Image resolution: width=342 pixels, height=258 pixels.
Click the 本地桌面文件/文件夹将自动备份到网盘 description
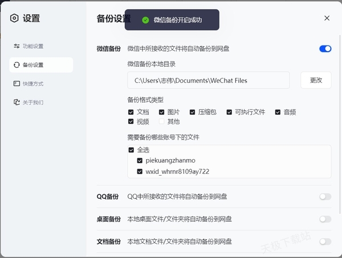180,219
